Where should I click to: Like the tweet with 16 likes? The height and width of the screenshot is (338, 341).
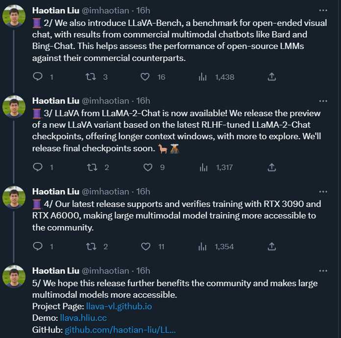coord(145,77)
